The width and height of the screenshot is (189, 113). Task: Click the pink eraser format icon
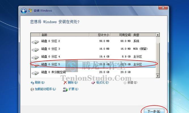[93, 82]
